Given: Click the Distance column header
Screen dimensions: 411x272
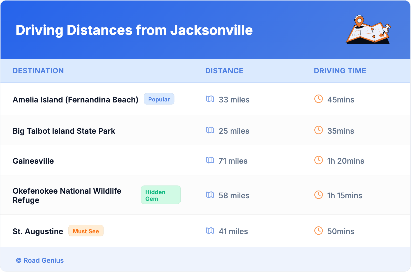Looking at the screenshot, I should 224,71.
